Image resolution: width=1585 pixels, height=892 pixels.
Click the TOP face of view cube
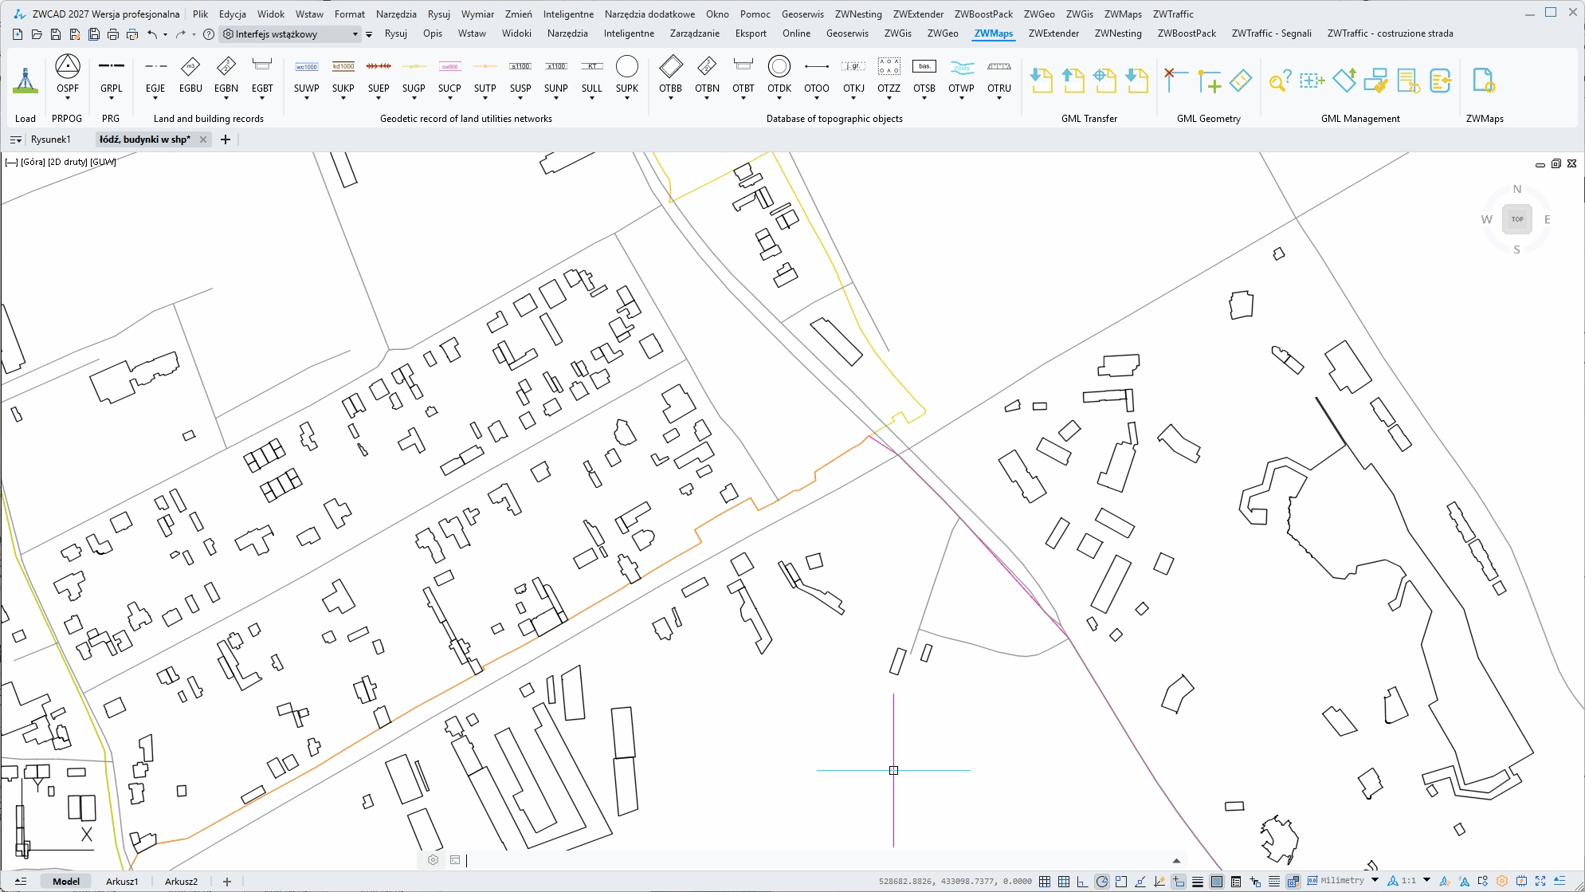coord(1517,219)
